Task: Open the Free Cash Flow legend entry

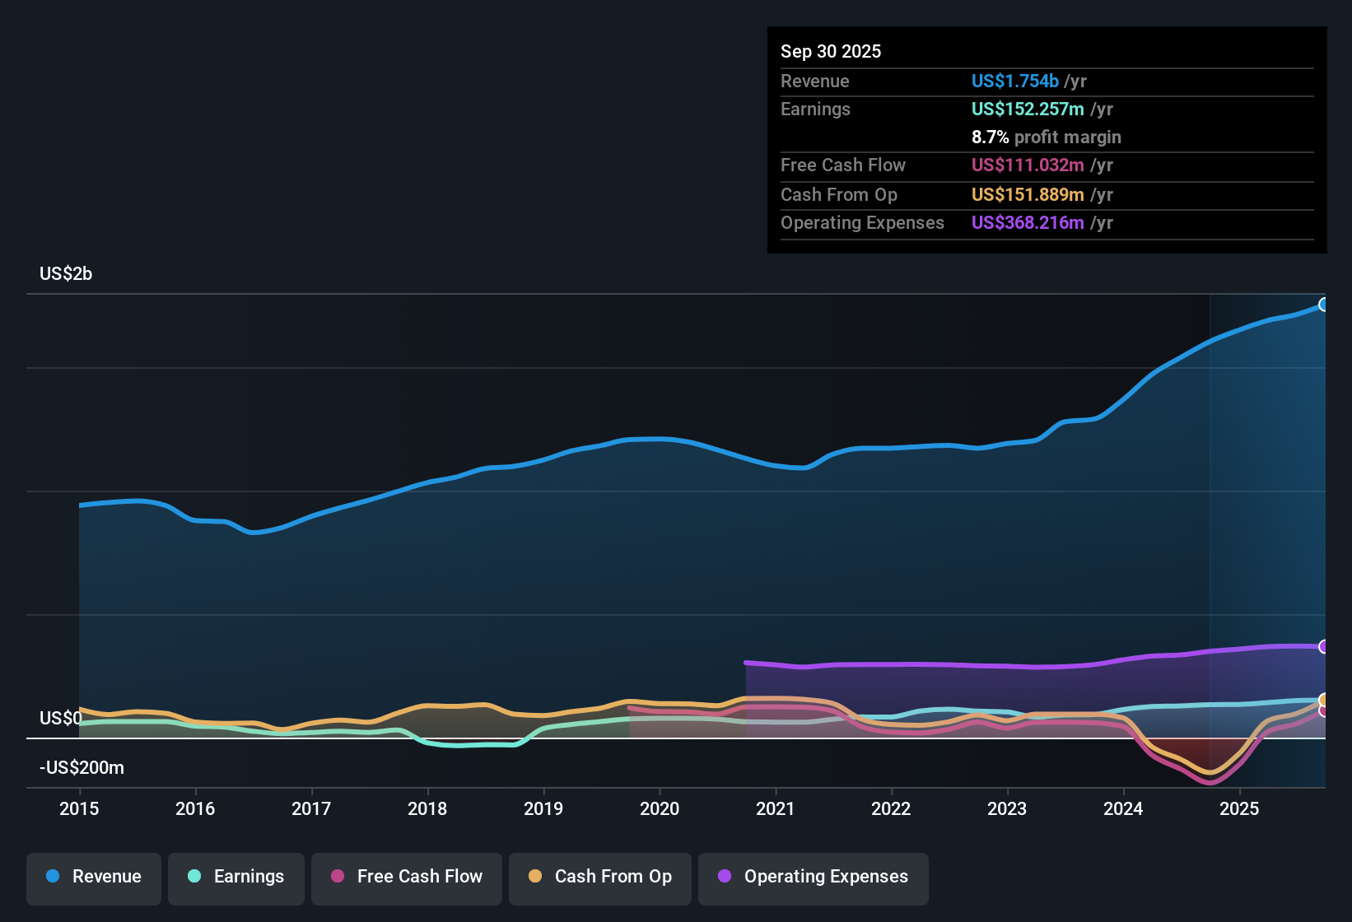Action: (406, 877)
